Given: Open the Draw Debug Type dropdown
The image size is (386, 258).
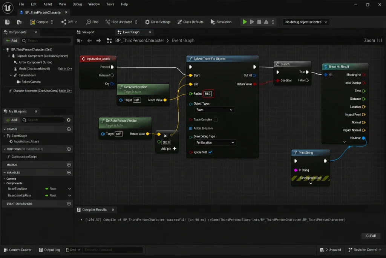Looking at the screenshot, I should [x=215, y=142].
